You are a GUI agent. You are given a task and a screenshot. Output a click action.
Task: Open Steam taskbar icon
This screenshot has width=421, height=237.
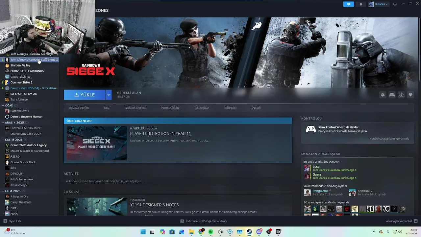249,232
